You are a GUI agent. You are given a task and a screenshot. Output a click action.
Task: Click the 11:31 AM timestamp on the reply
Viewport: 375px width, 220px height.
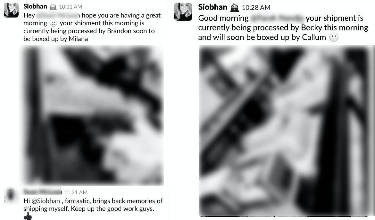click(x=76, y=192)
